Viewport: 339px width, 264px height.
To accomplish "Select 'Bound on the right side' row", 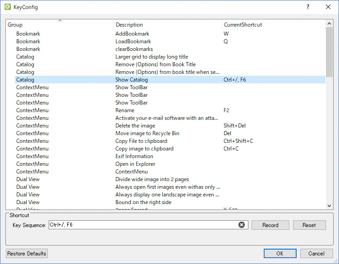I will (170, 202).
